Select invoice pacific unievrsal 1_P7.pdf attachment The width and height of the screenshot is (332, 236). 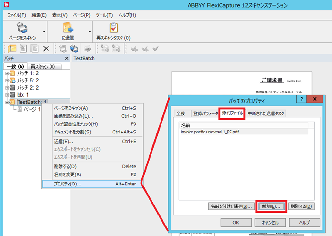point(243,132)
